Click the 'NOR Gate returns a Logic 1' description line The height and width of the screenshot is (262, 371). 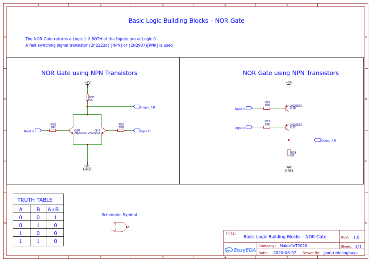click(90, 39)
